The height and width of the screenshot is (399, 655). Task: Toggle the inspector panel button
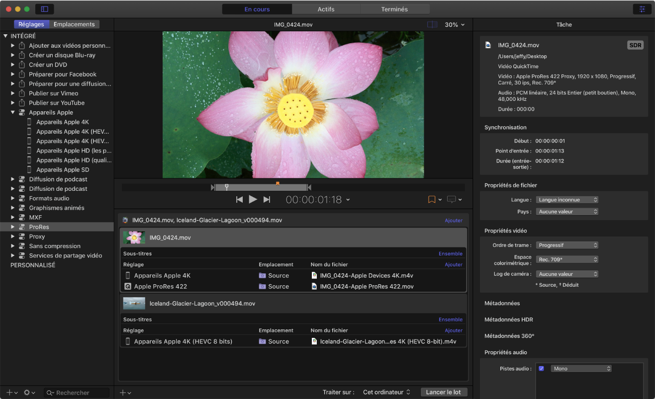point(643,9)
